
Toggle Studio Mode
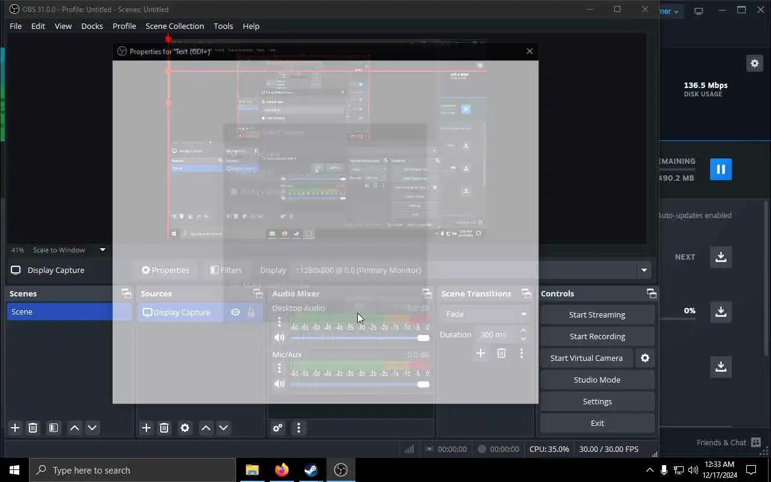(597, 380)
